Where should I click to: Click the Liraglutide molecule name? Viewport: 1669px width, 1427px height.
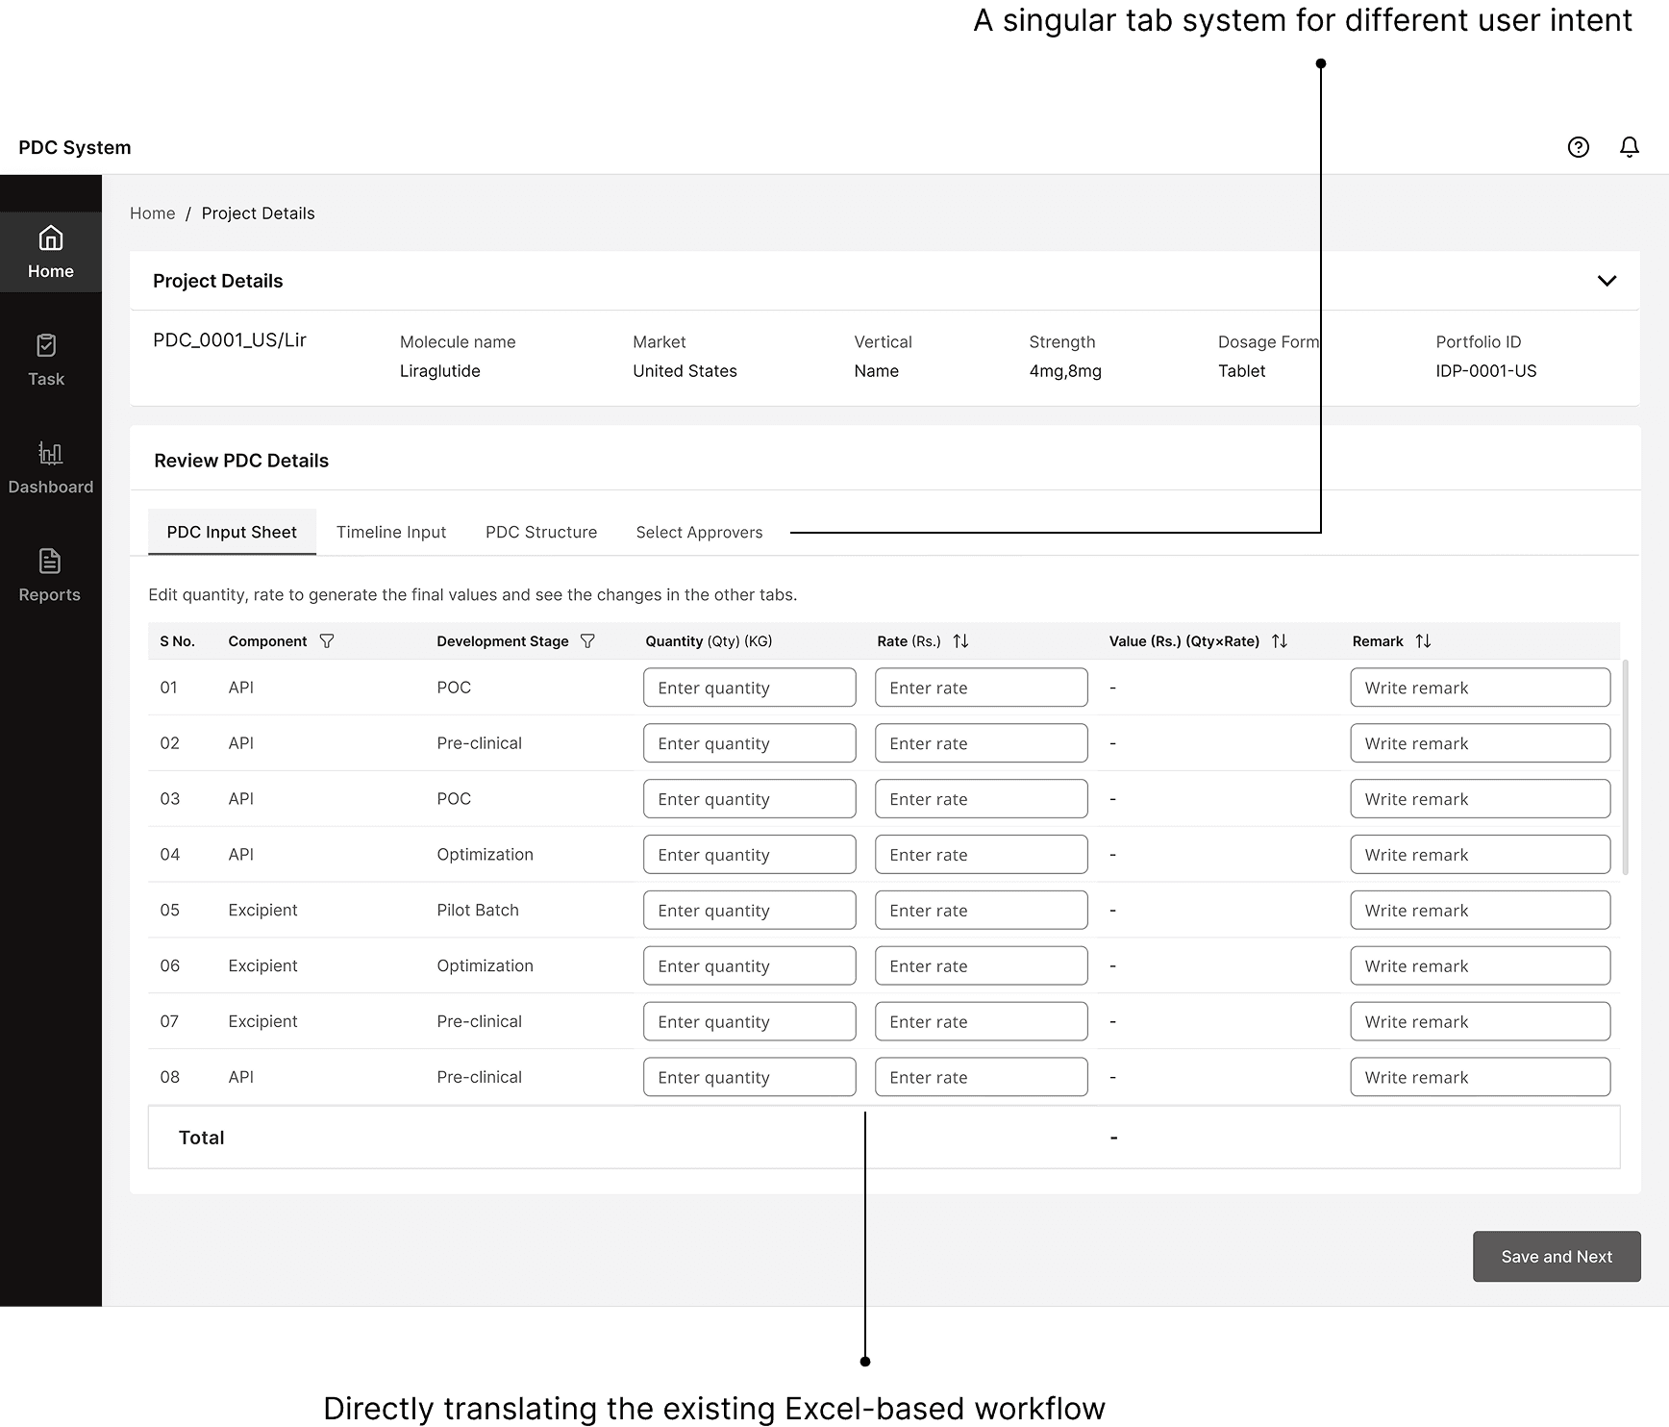click(440, 371)
